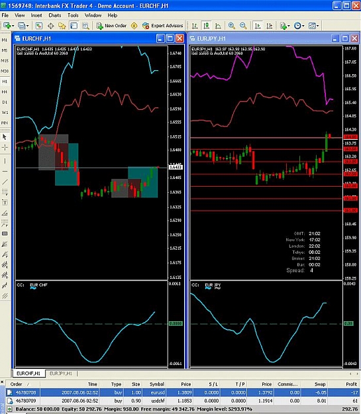361x414 pixels.
Task: Switch timeframe to M30
Action: tap(5, 71)
